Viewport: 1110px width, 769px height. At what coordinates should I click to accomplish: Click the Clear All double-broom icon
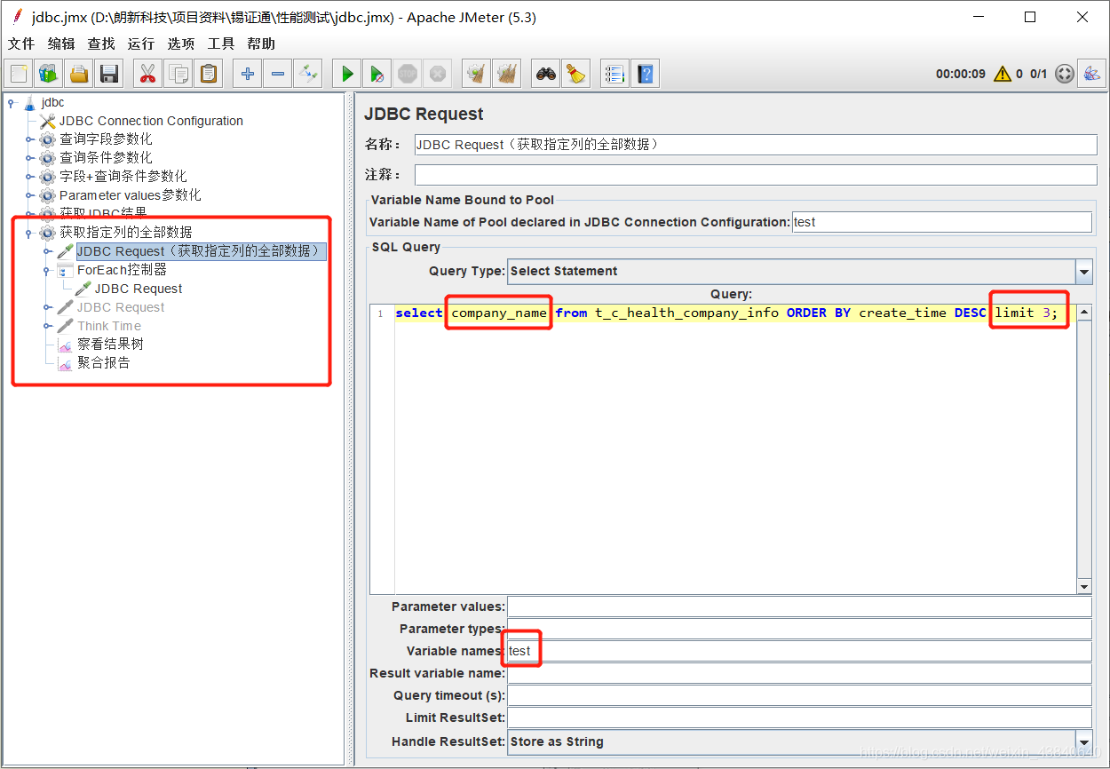(x=507, y=74)
